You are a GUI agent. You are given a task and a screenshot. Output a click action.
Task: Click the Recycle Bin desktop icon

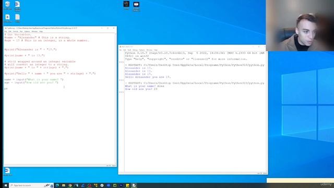(7, 6)
